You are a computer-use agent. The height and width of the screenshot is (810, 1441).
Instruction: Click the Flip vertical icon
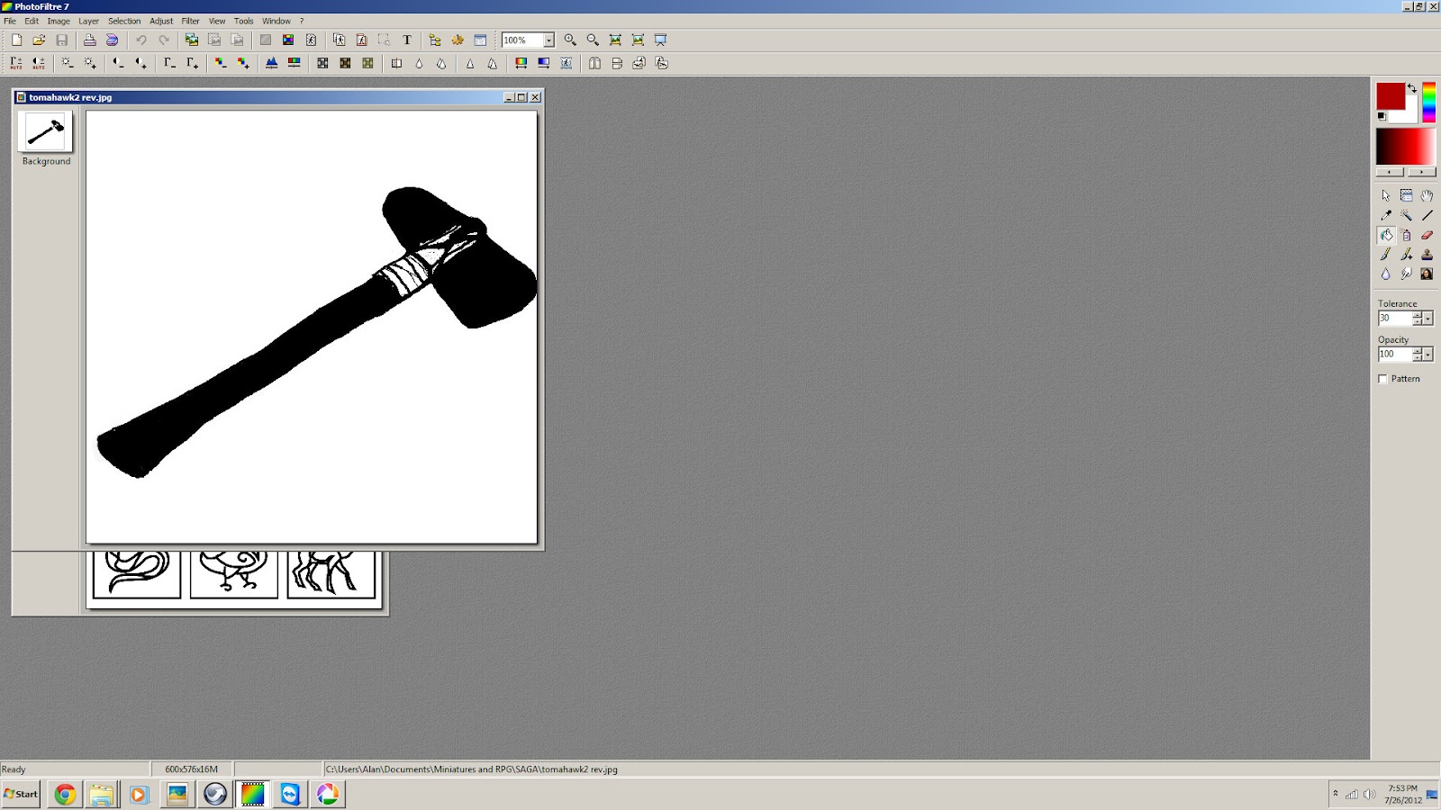(617, 63)
